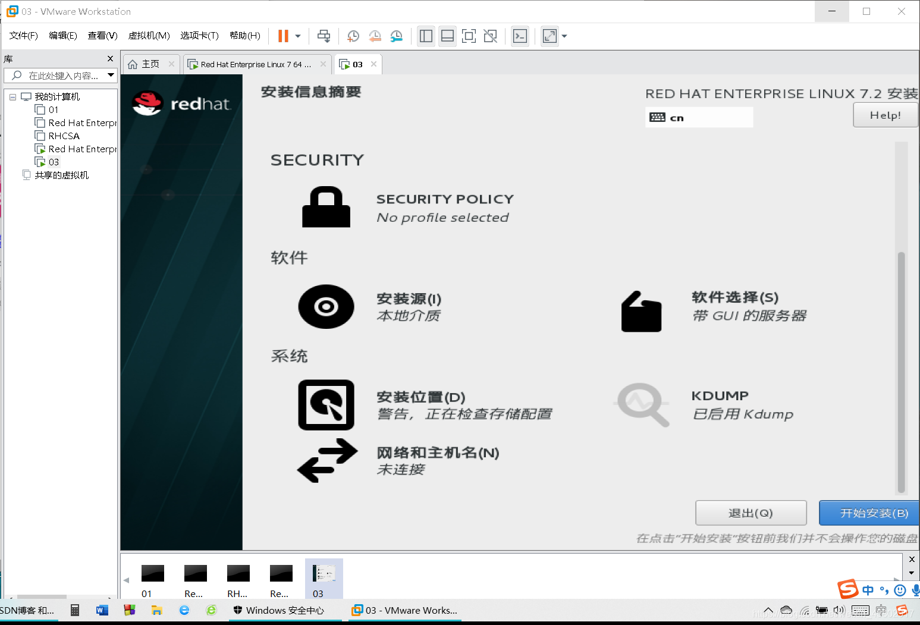Open File Explorer from the taskbar
This screenshot has height=625, width=920.
[x=157, y=610]
